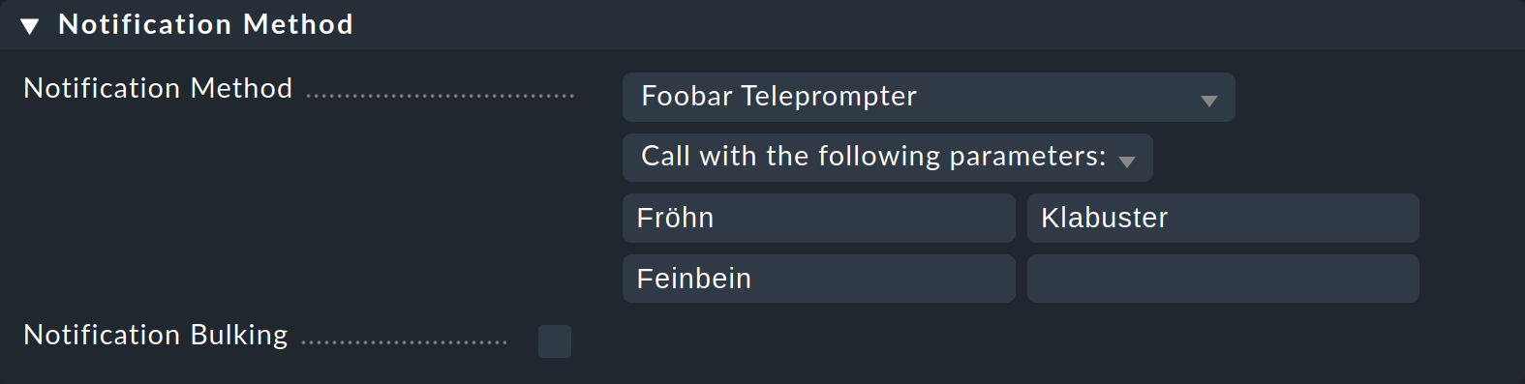This screenshot has width=1525, height=384.
Task: Select the 'Foobar Teleprompter' text in selector
Action: tap(778, 96)
